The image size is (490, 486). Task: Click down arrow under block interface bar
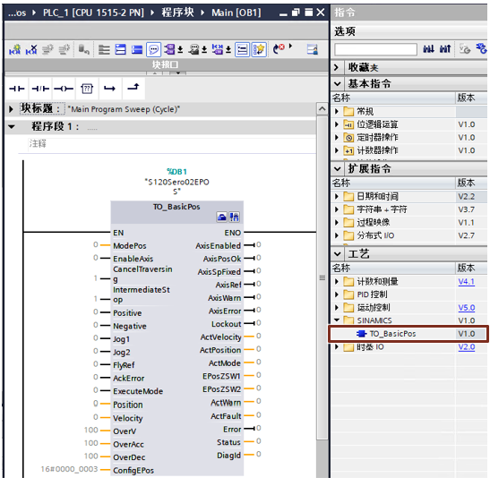coord(178,73)
